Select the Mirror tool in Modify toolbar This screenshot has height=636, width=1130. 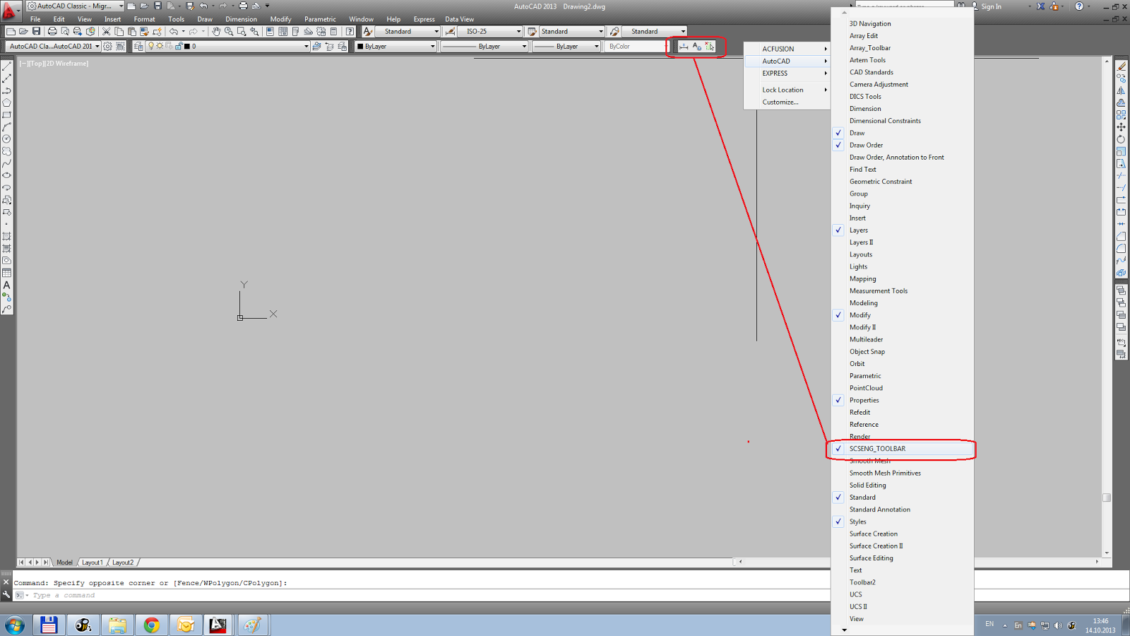pos(1122,90)
